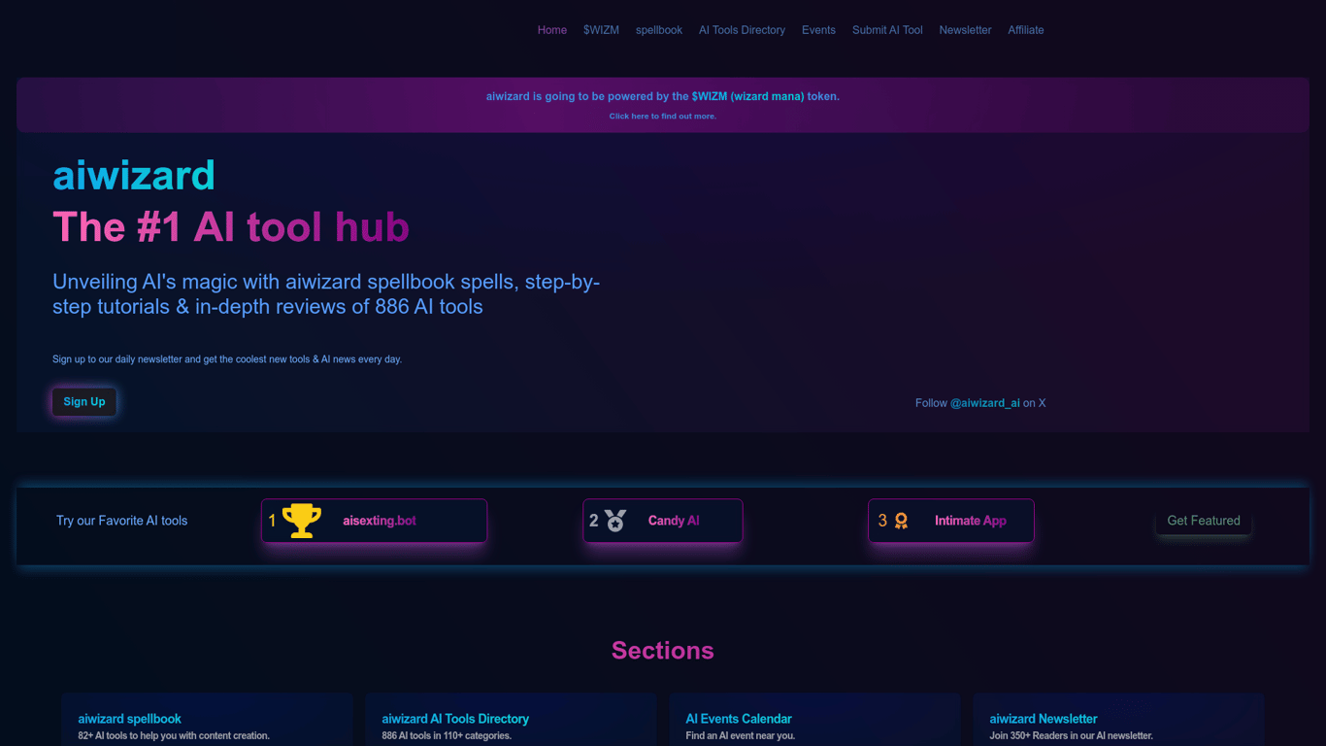Open the AI Events Calendar section card

(x=814, y=720)
